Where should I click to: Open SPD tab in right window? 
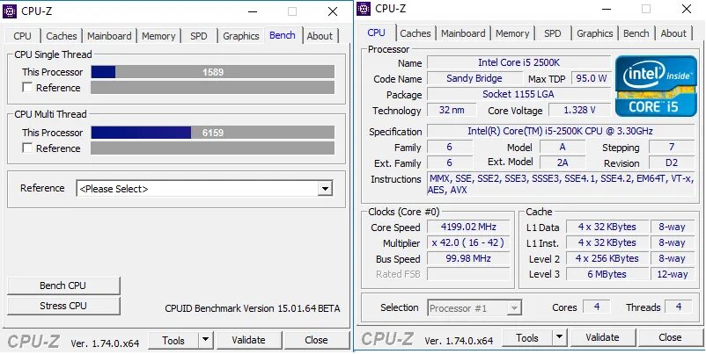(x=553, y=33)
